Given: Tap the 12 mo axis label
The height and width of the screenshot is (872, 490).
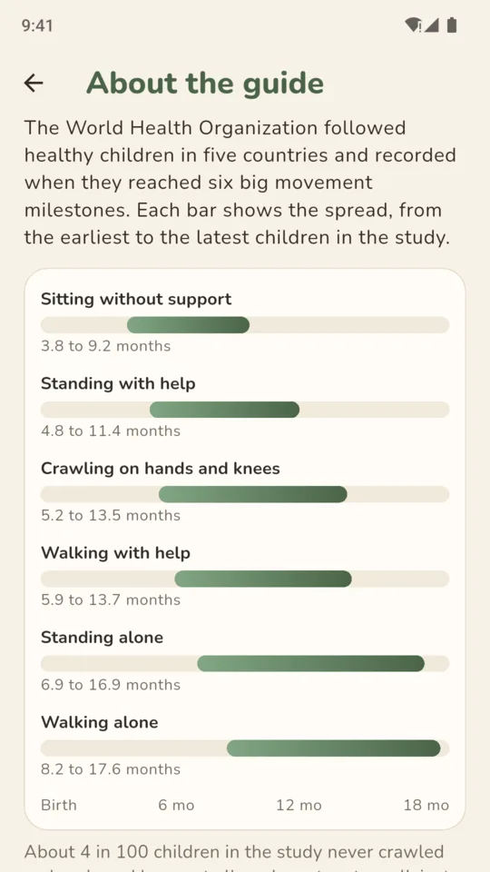Looking at the screenshot, I should pos(299,806).
